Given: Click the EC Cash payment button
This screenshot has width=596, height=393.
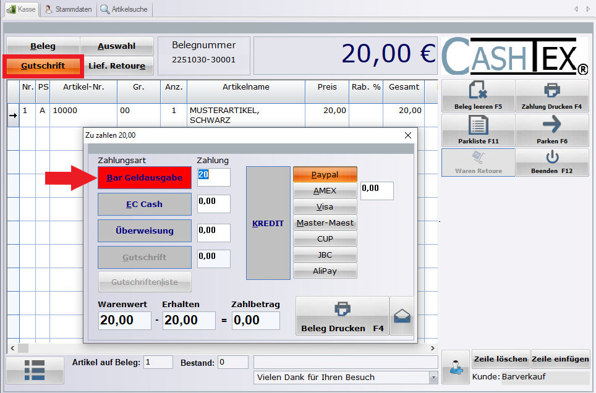Looking at the screenshot, I should [145, 204].
